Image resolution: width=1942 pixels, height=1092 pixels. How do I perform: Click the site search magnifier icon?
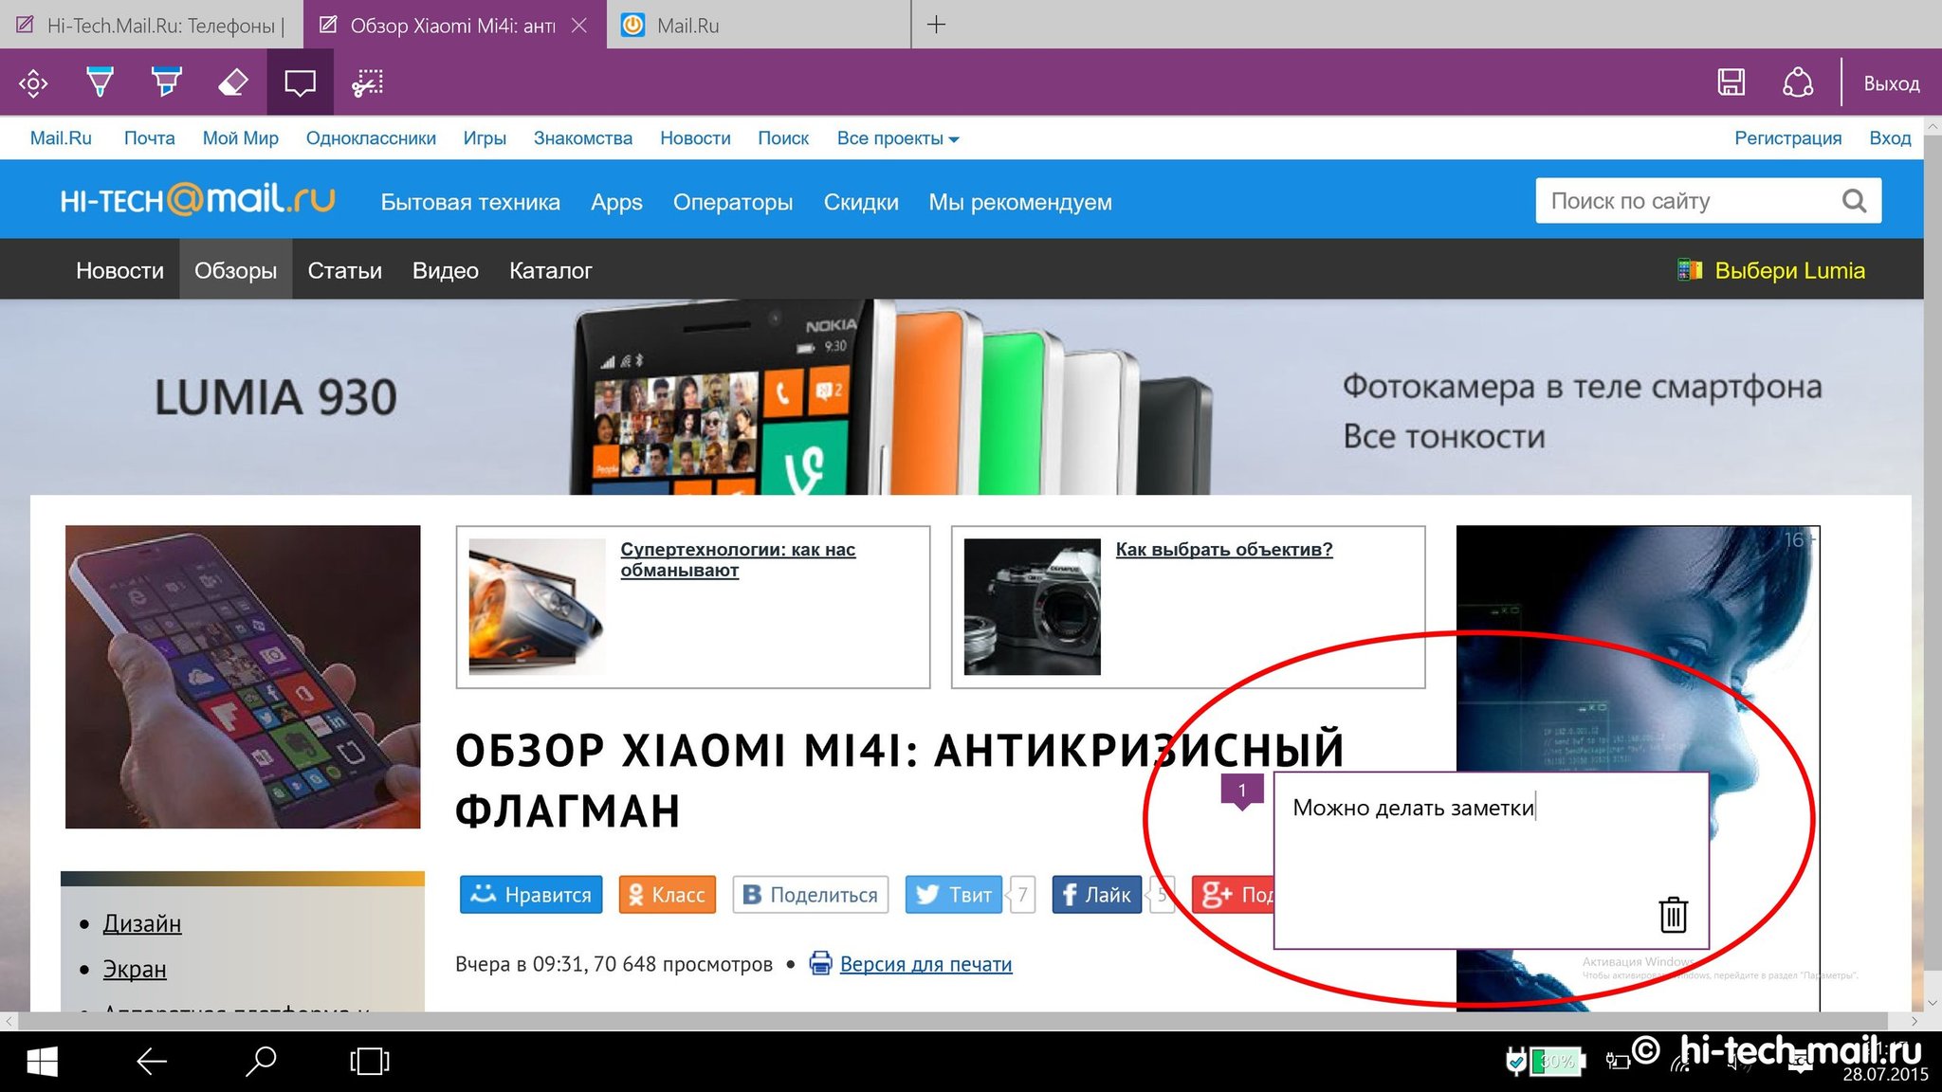[x=1854, y=201]
